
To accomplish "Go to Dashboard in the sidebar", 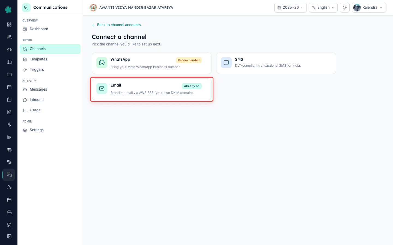I will 50,29.
